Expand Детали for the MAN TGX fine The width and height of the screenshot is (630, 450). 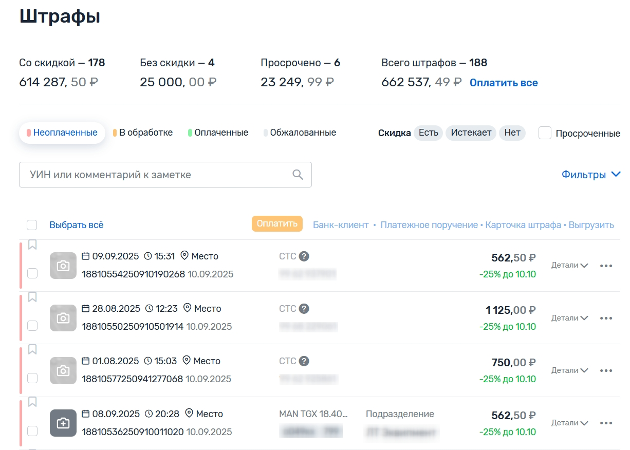(569, 423)
